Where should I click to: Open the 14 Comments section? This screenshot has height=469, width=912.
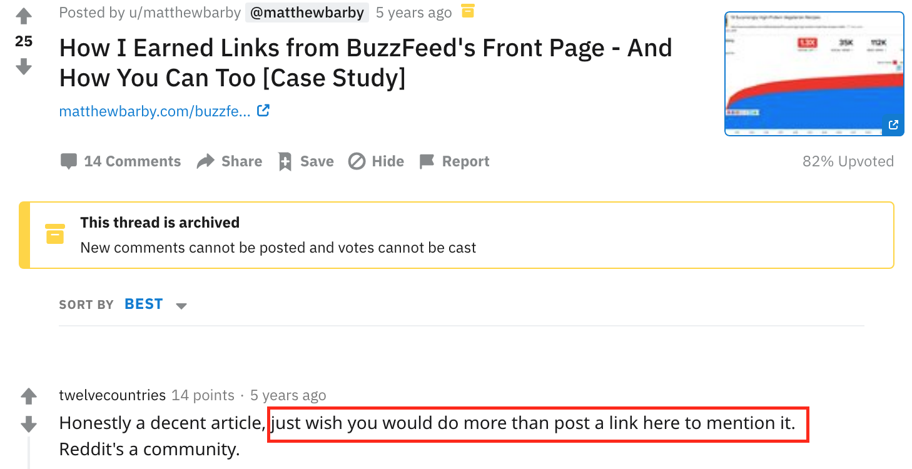pyautogui.click(x=121, y=161)
